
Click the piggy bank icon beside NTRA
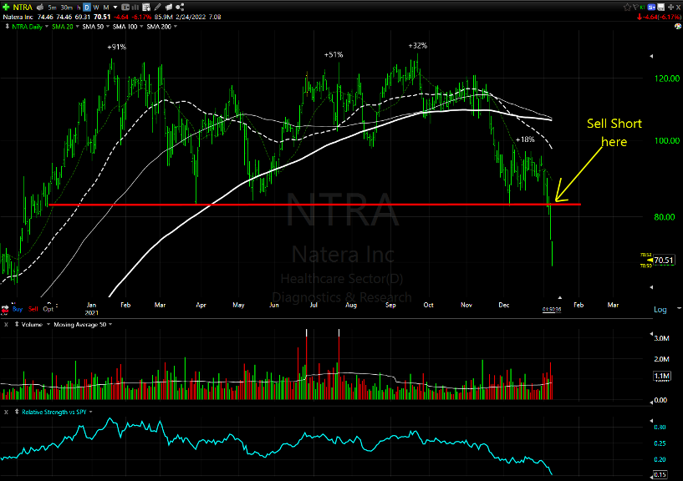click(40, 7)
